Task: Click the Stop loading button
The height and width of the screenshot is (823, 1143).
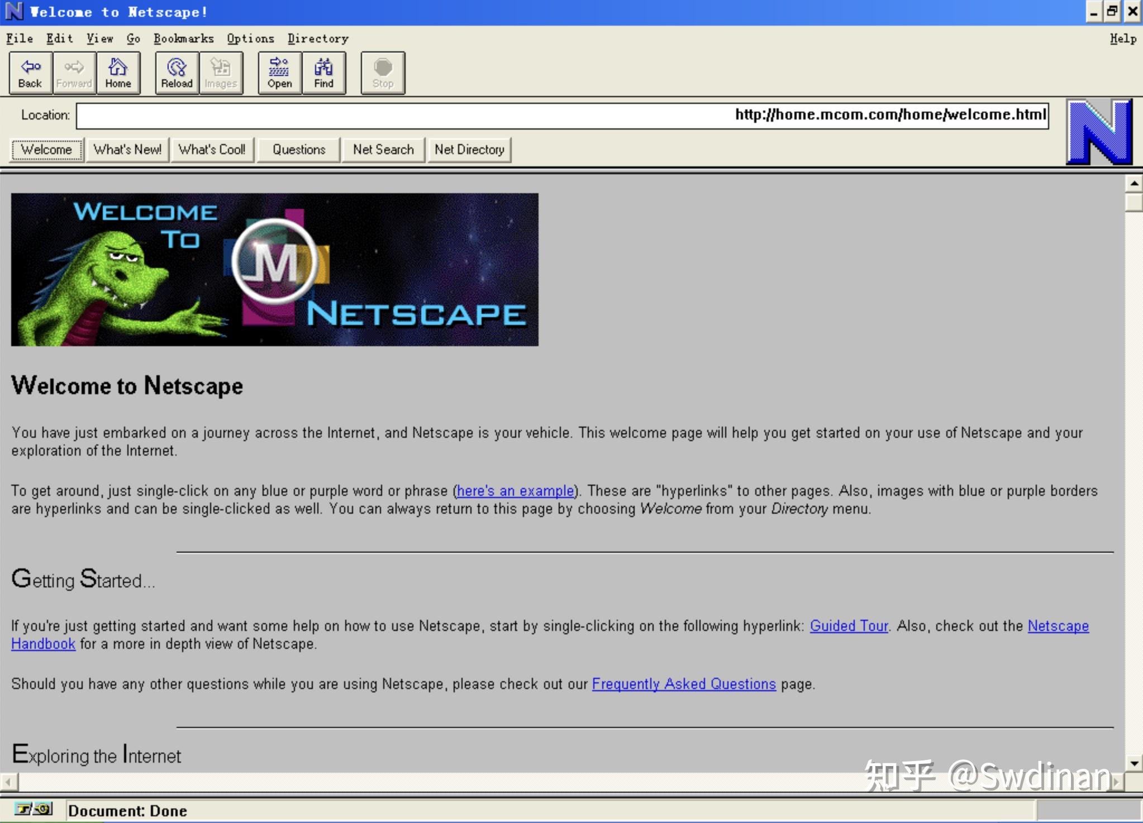Action: coord(383,73)
